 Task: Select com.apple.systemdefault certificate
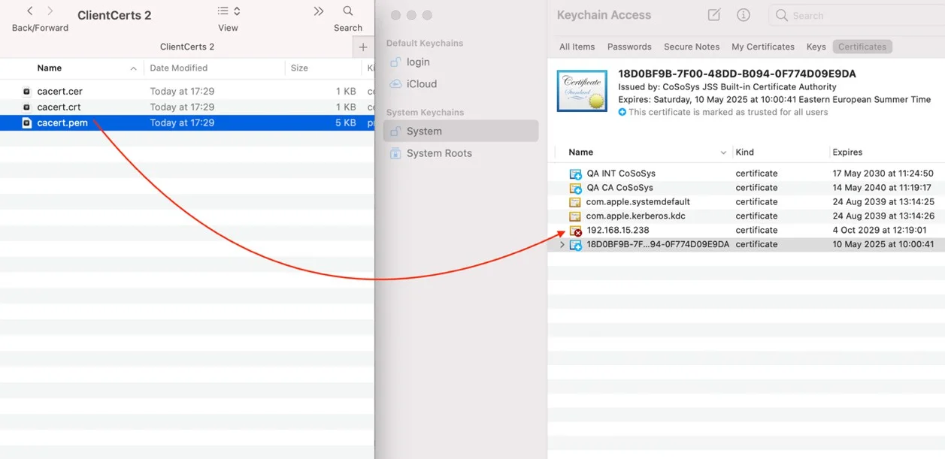[746, 202]
